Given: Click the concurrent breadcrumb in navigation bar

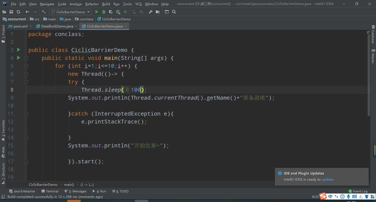Looking at the screenshot, I should click(14, 19).
